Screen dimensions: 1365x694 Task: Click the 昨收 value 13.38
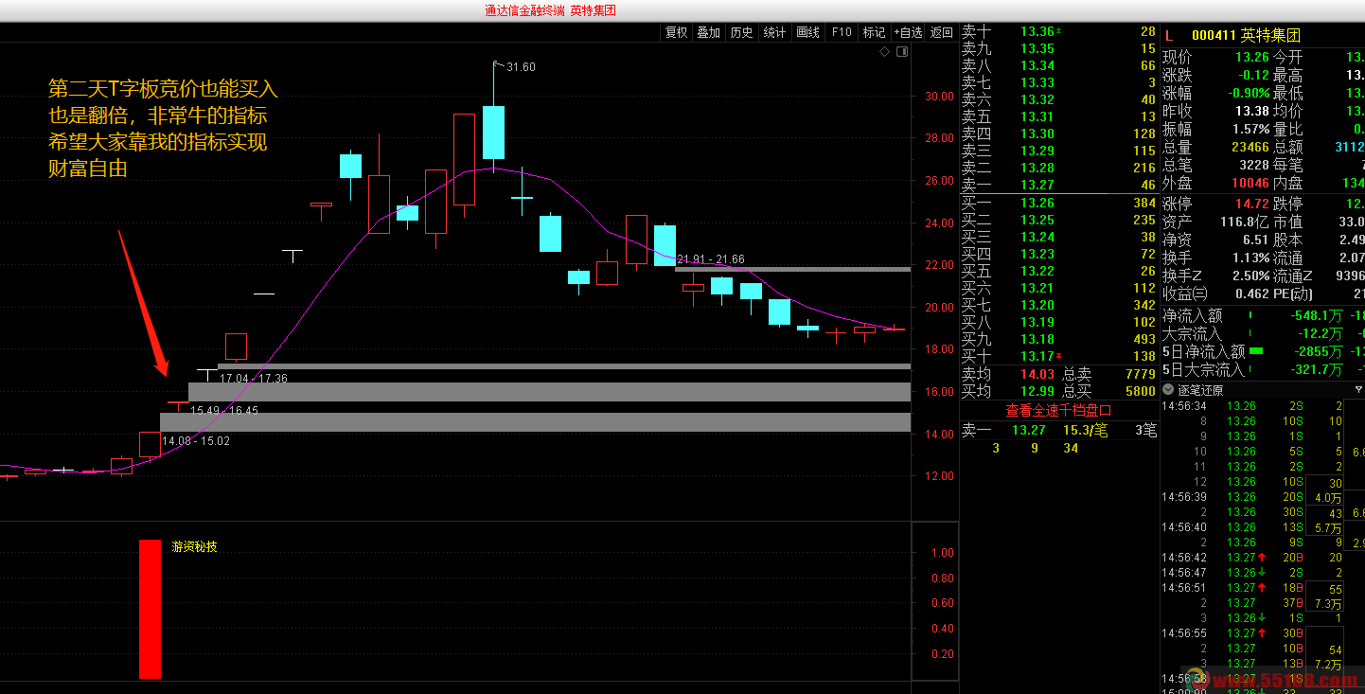(1251, 111)
